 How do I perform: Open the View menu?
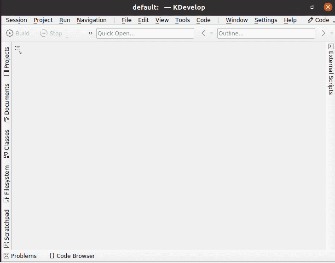[x=162, y=20]
